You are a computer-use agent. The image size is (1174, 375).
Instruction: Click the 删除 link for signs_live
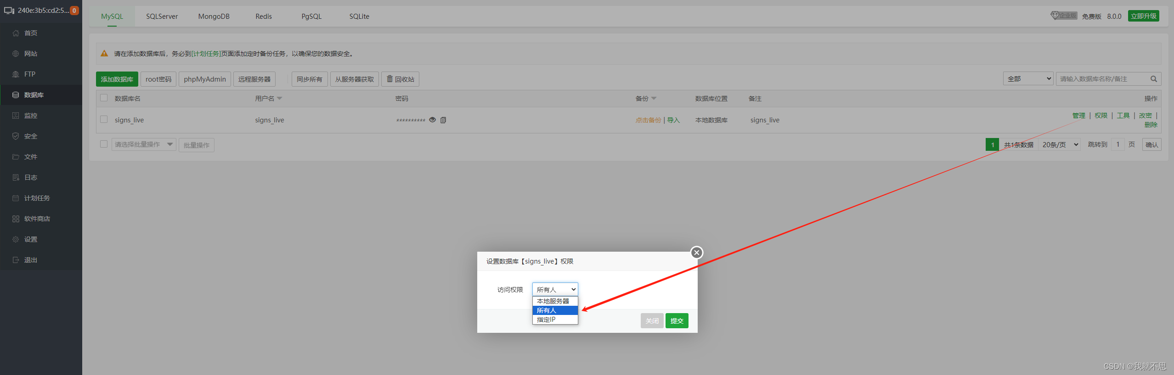coord(1151,125)
